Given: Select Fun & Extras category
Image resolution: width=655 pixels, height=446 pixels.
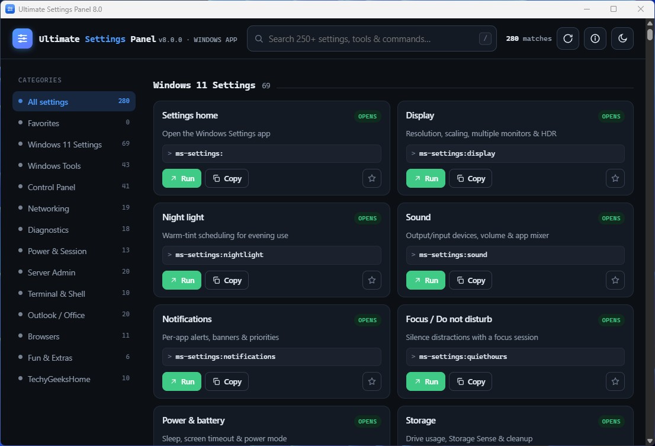Looking at the screenshot, I should click(74, 357).
